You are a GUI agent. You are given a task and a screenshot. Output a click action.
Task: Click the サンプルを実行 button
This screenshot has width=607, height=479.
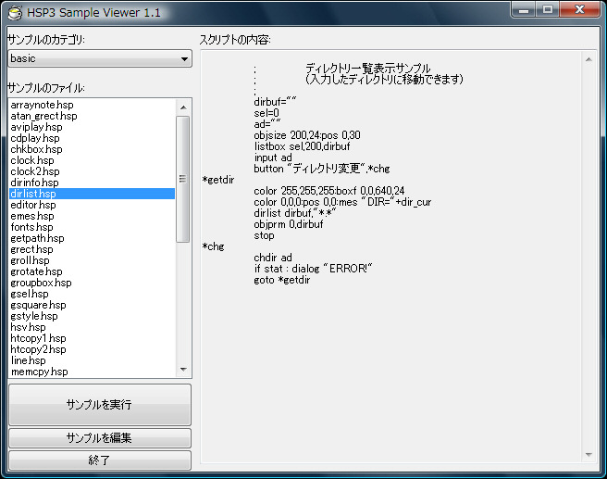(100, 405)
